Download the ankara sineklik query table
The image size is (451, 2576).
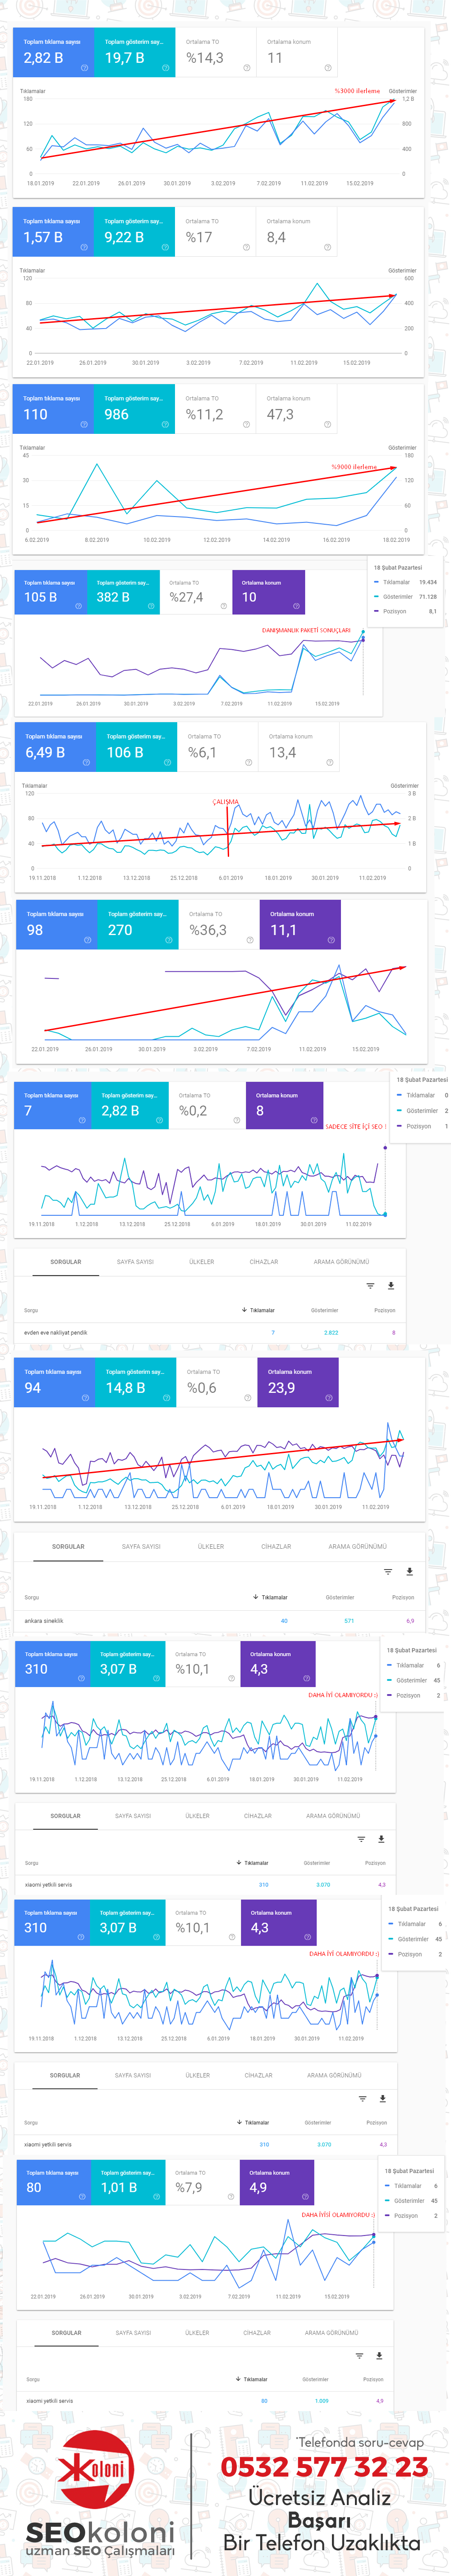409,1572
